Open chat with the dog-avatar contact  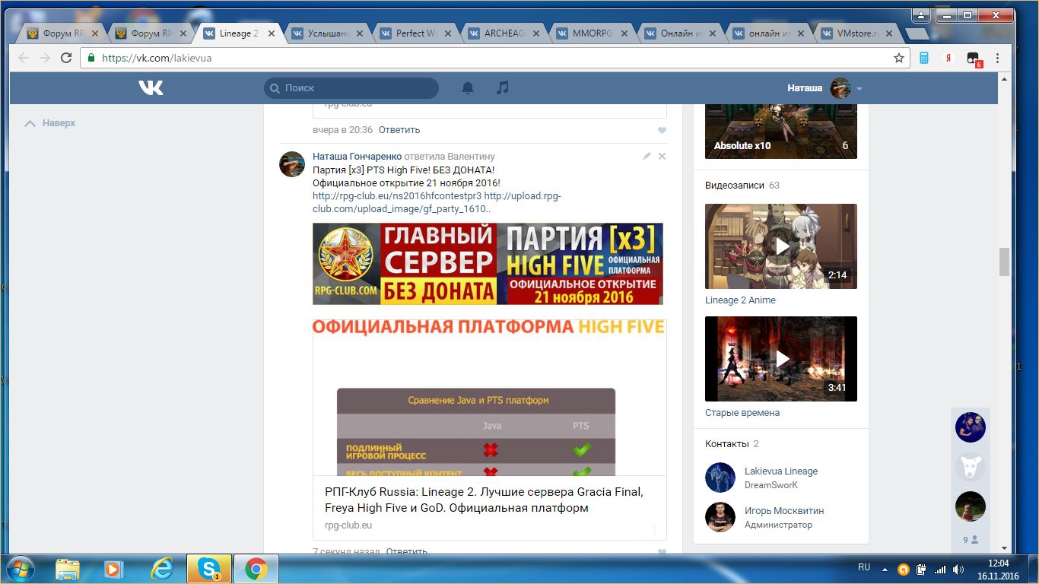tap(971, 467)
